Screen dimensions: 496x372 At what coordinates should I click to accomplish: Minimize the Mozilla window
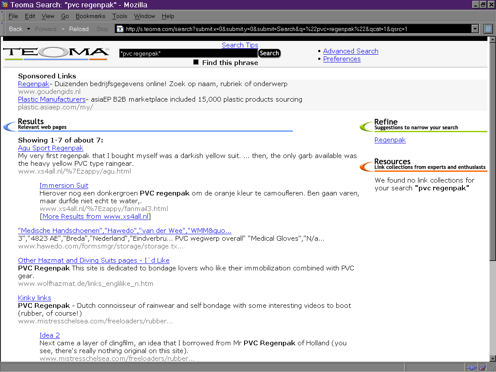click(476, 5)
